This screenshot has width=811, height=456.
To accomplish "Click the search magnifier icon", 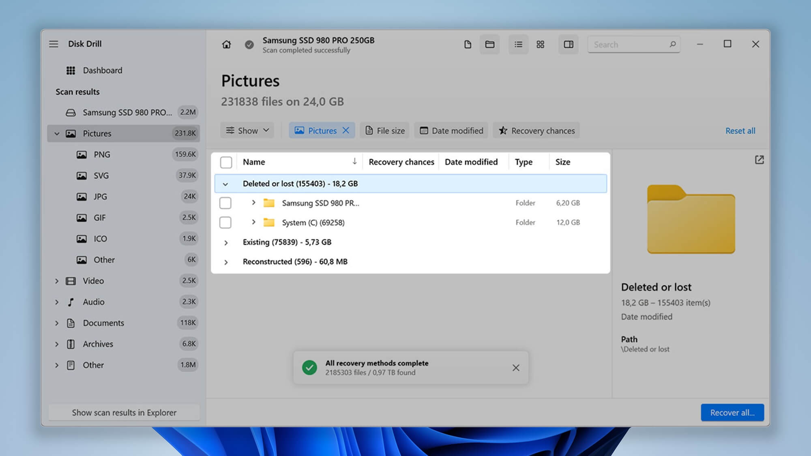I will [x=672, y=44].
